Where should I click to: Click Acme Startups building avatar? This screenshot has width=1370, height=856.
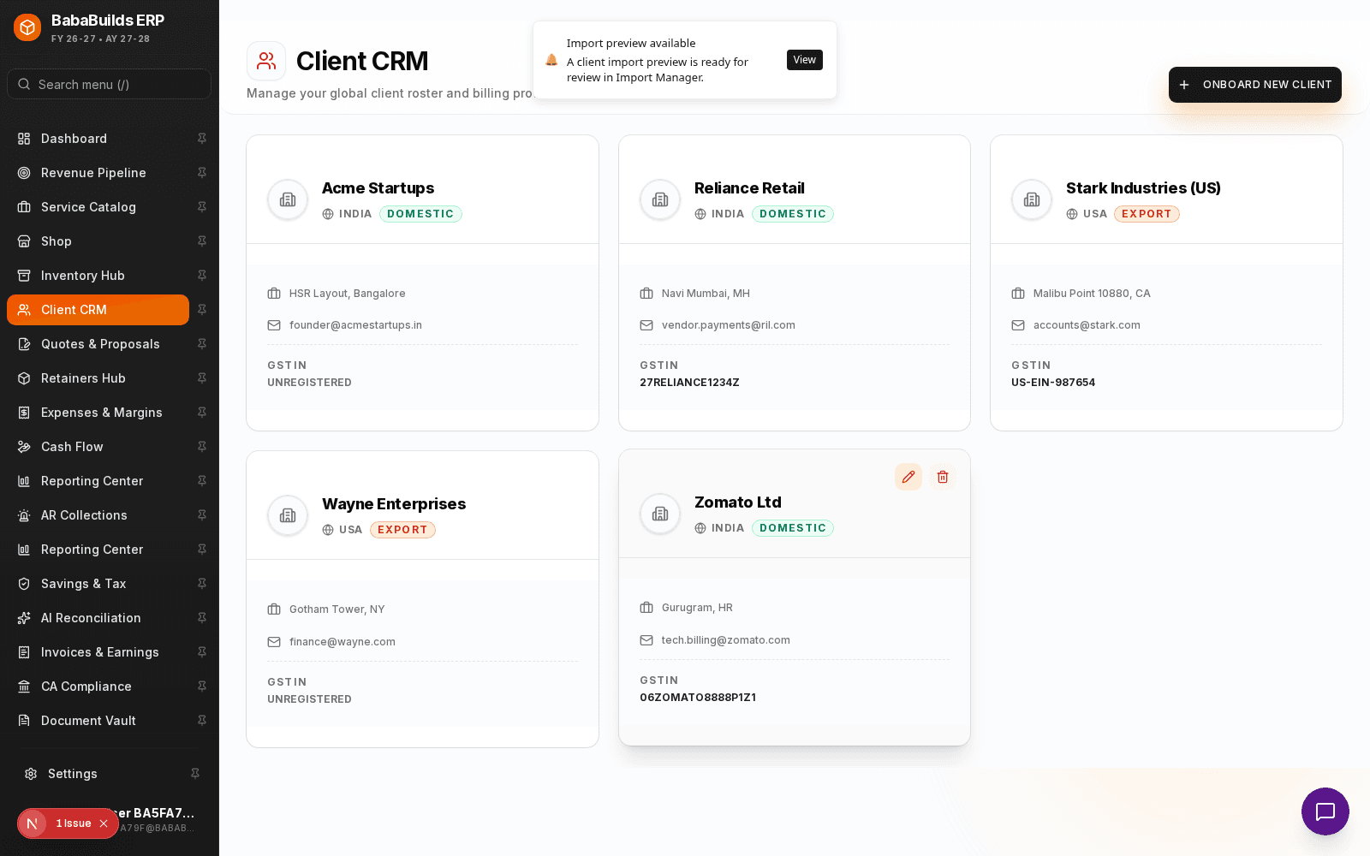tap(288, 199)
